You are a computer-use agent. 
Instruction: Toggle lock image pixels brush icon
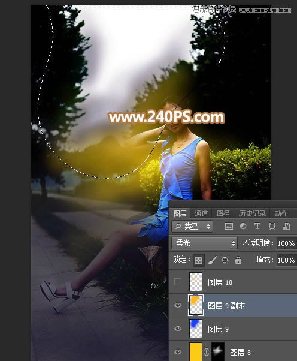pyautogui.click(x=212, y=260)
